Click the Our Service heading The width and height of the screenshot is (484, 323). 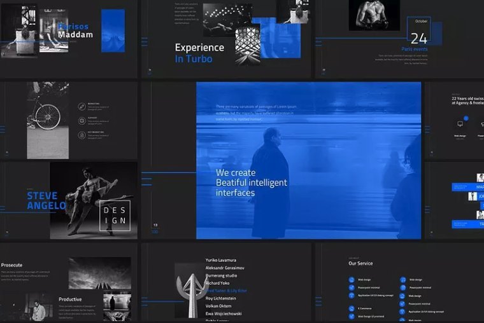tap(360, 263)
